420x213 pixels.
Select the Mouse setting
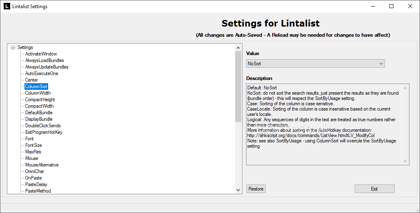click(x=31, y=158)
